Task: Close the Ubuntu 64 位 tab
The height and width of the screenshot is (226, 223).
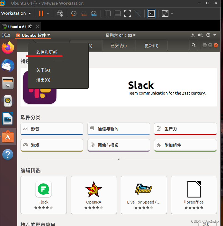Action: click(x=37, y=27)
